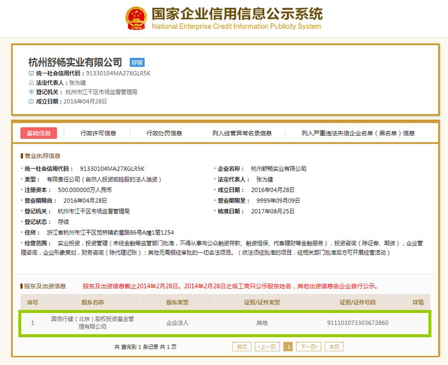Click shareholder name 国信行健（北京）股权投资基金管理有限公司
The width and height of the screenshot is (448, 365).
[x=92, y=323]
